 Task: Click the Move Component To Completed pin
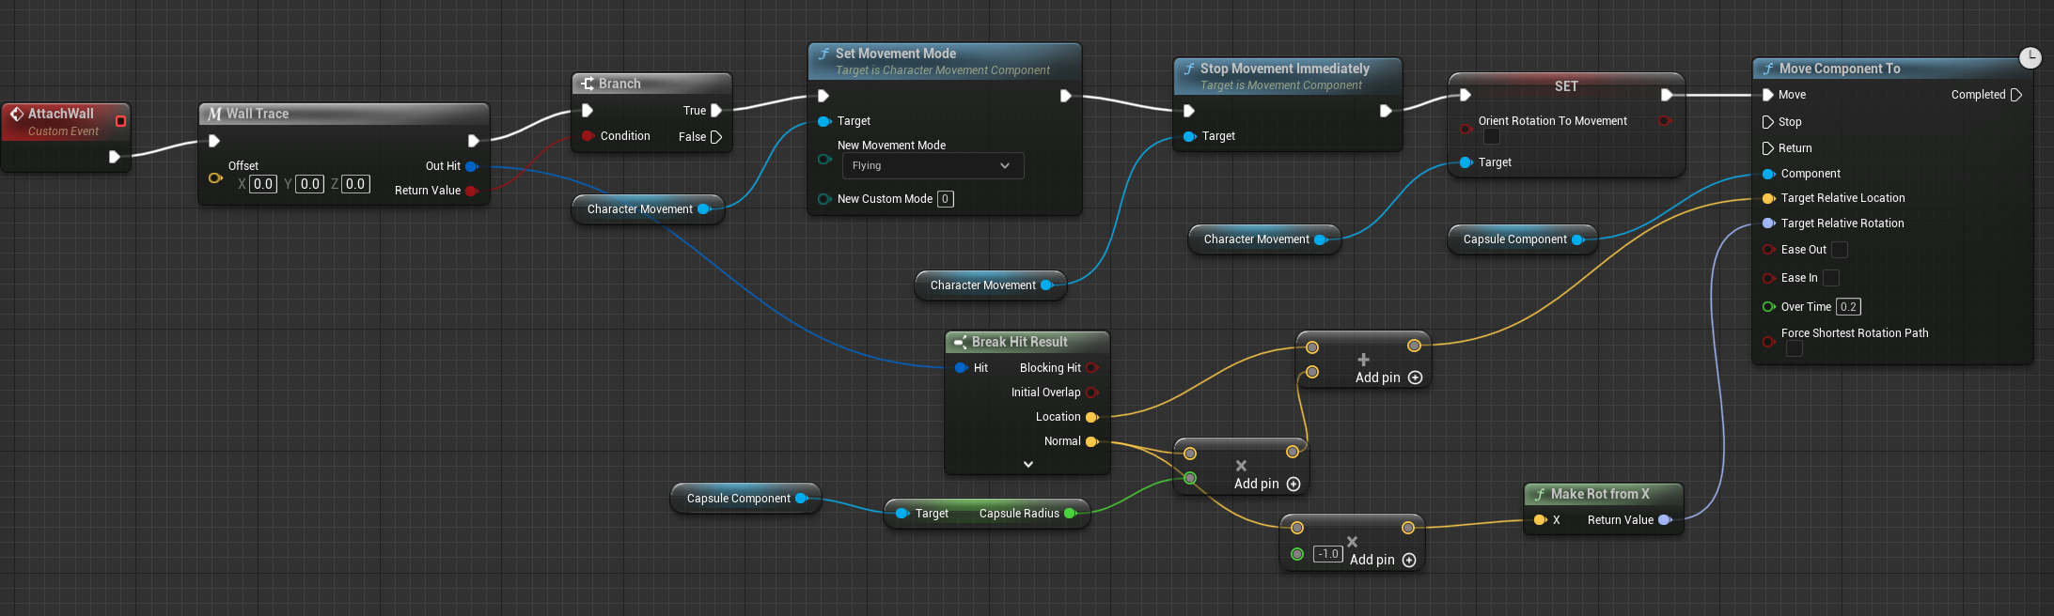click(x=2015, y=95)
